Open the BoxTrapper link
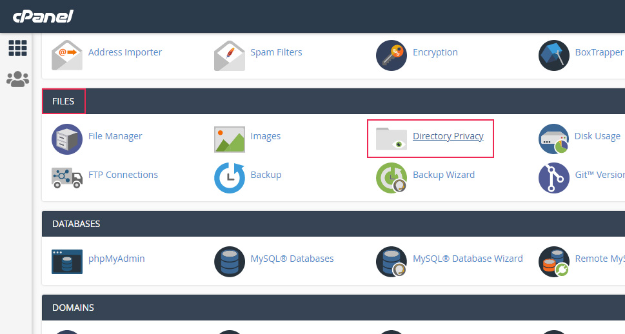Screen dimensions: 625x334 point(600,52)
